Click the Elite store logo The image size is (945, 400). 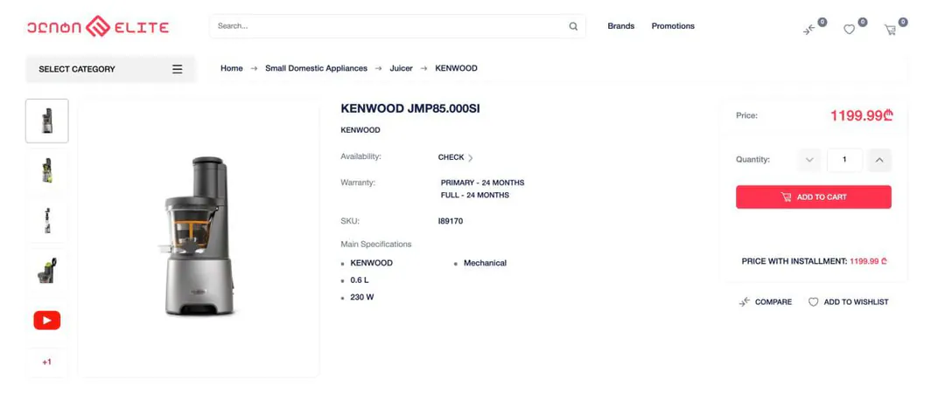[x=98, y=26]
